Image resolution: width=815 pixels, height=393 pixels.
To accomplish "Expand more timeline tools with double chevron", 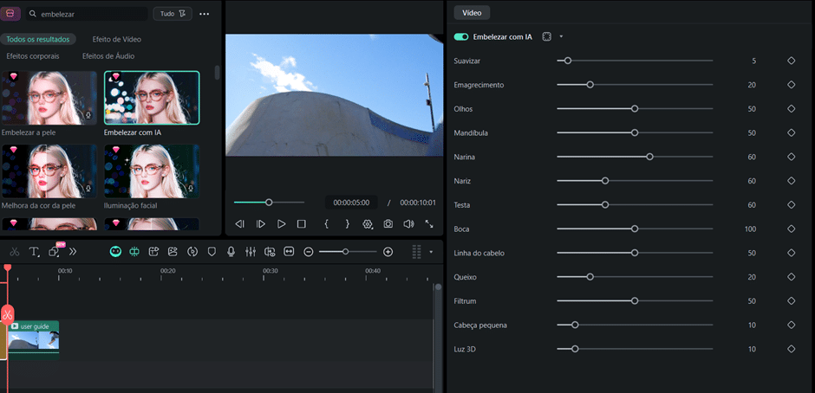I will [x=73, y=252].
